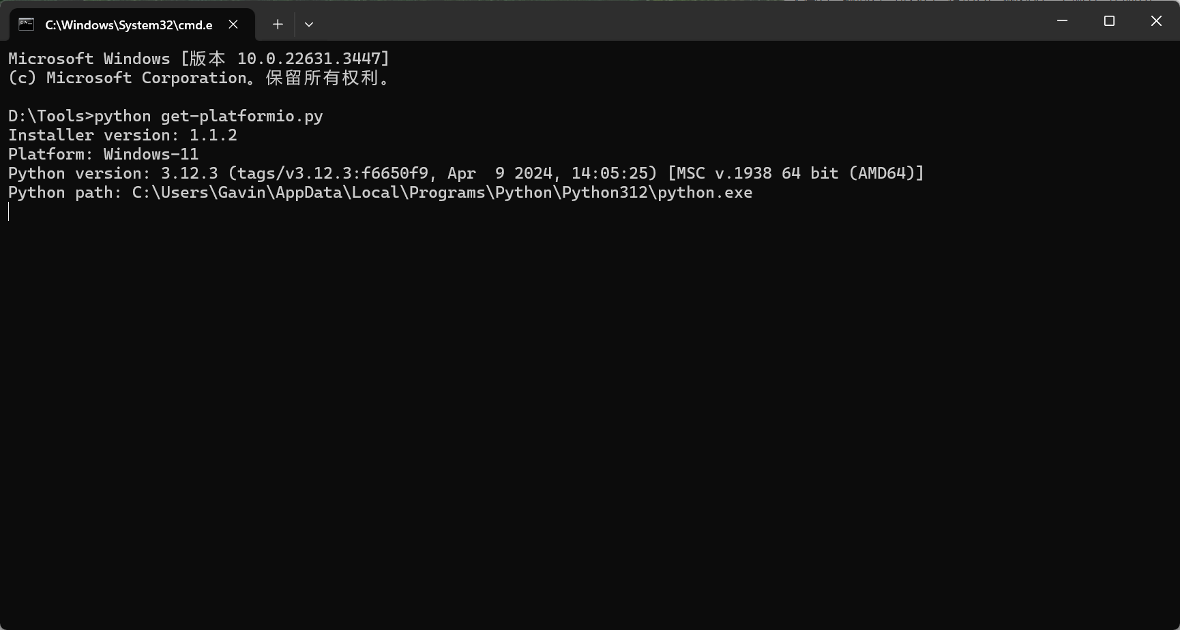Click the blinking cursor on the empty line

9,212
